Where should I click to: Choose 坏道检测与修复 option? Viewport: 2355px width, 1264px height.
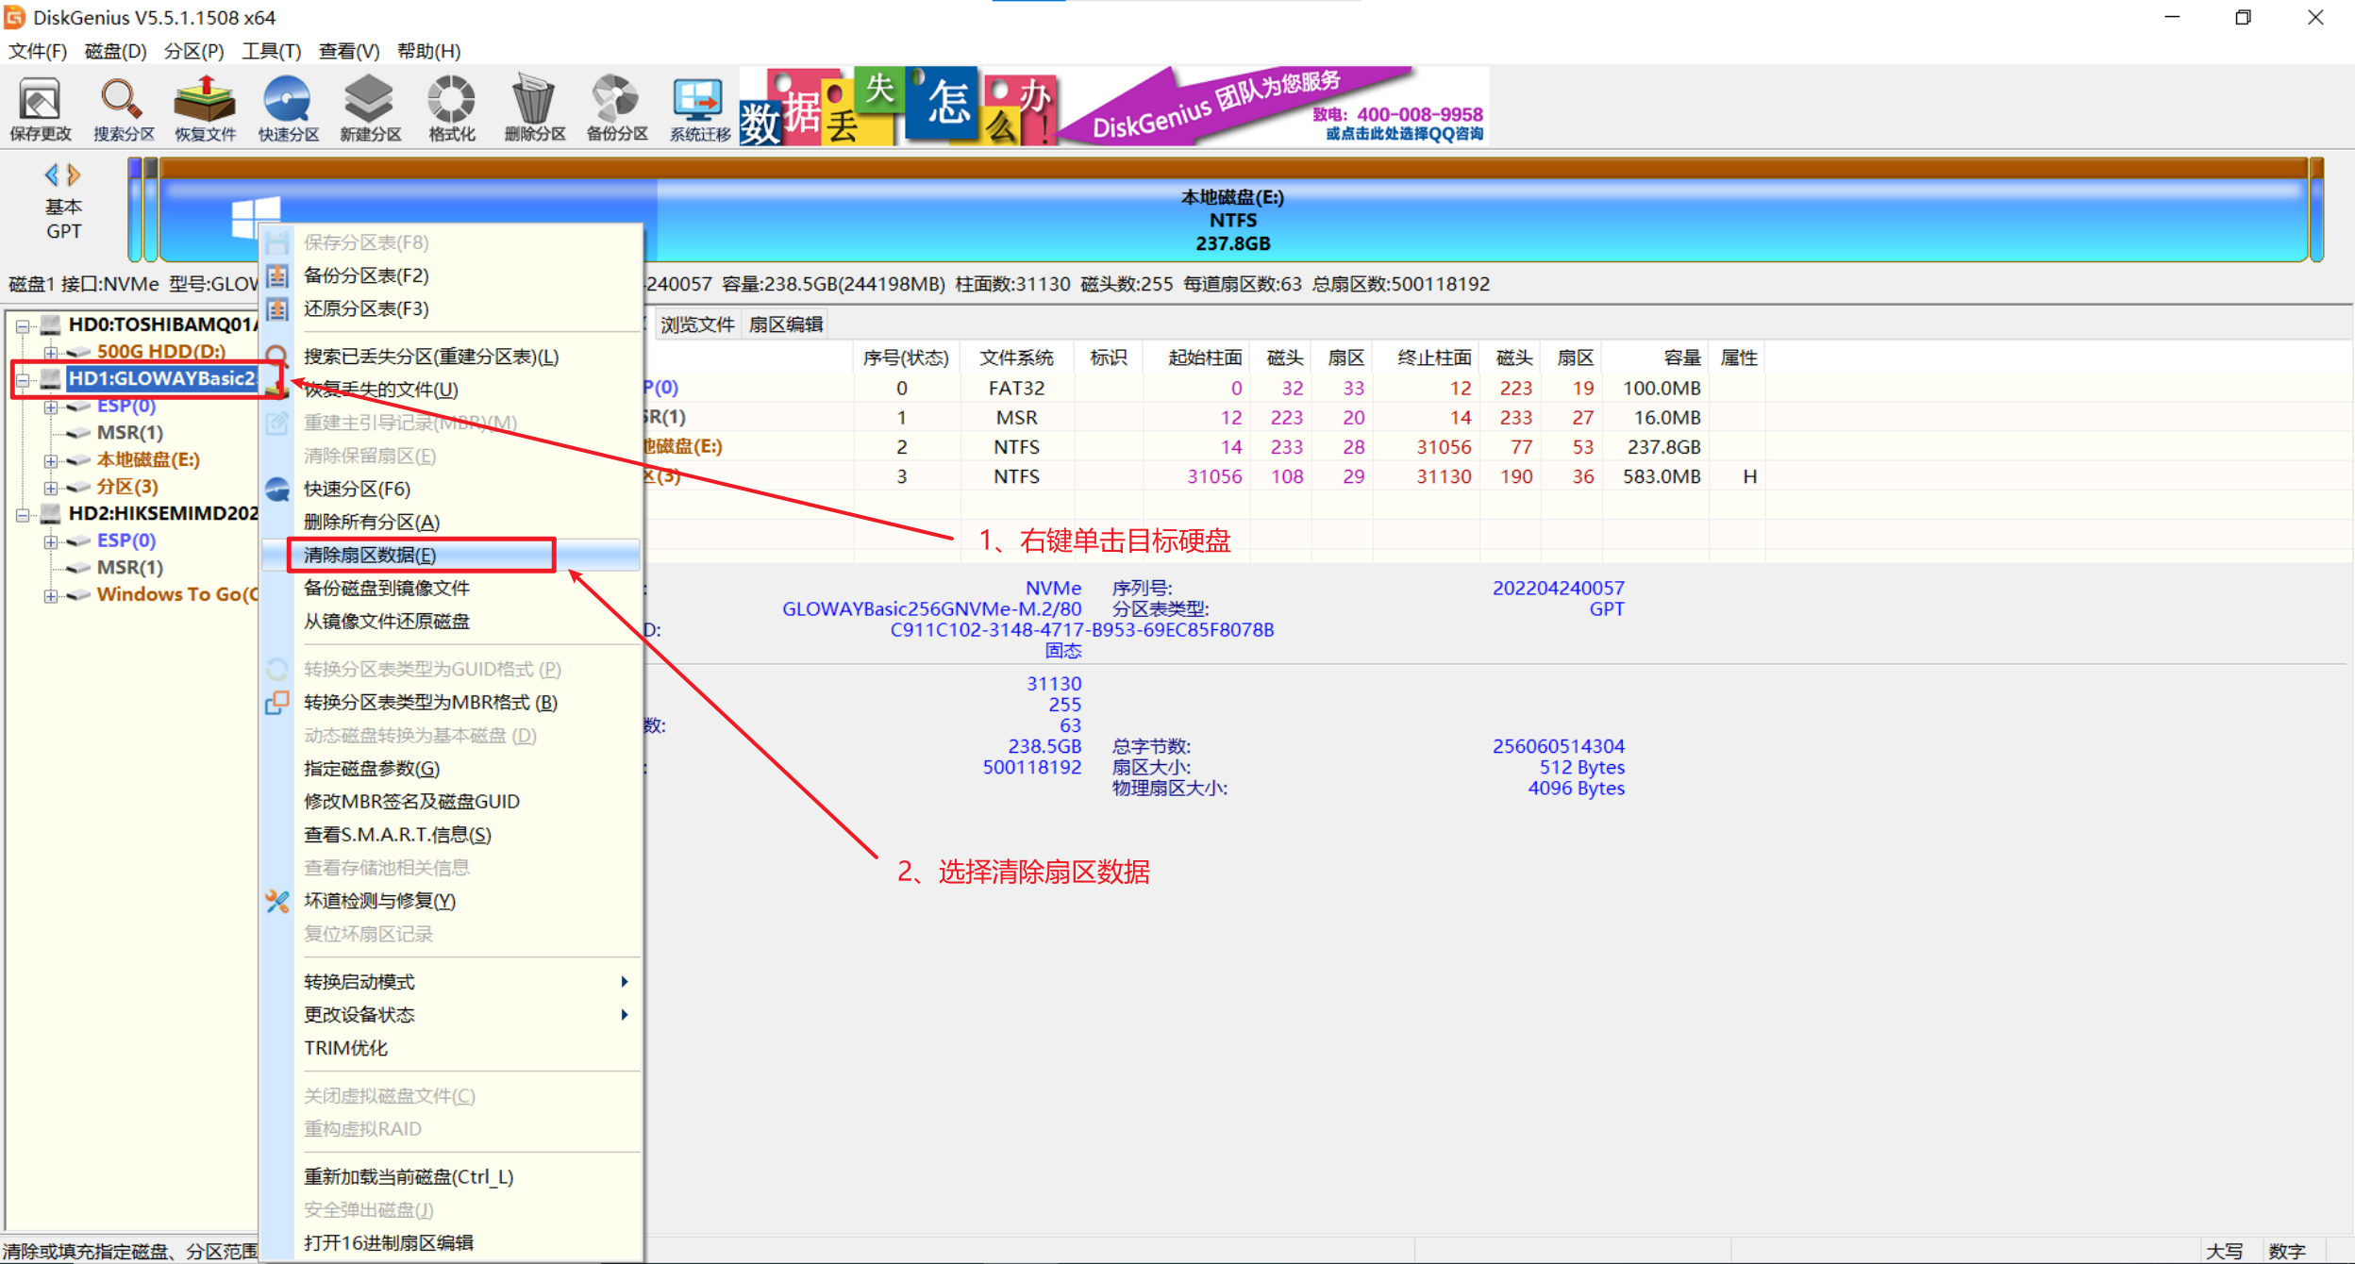point(378,901)
